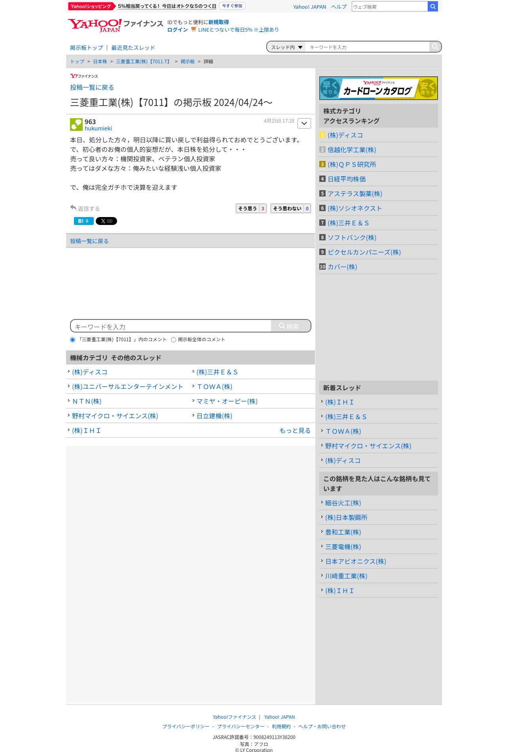This screenshot has width=508, height=752.
Task: Click the footer 利用規約 link
Action: click(x=281, y=727)
